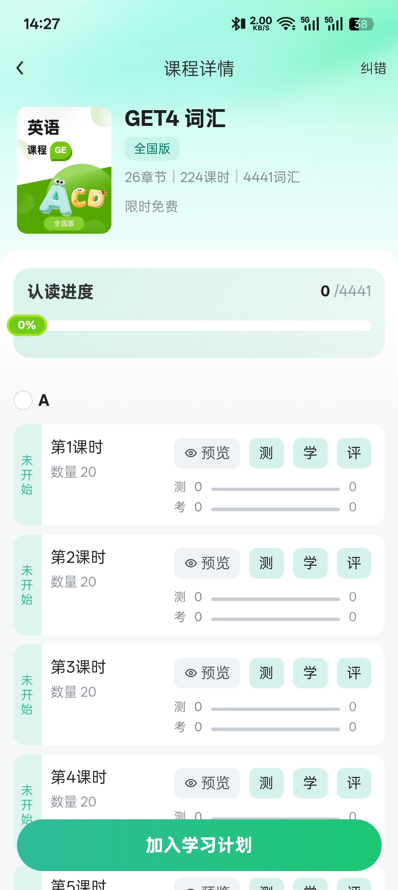The height and width of the screenshot is (890, 398).
Task: Select the 全国版 tag under the title
Action: coord(152,149)
